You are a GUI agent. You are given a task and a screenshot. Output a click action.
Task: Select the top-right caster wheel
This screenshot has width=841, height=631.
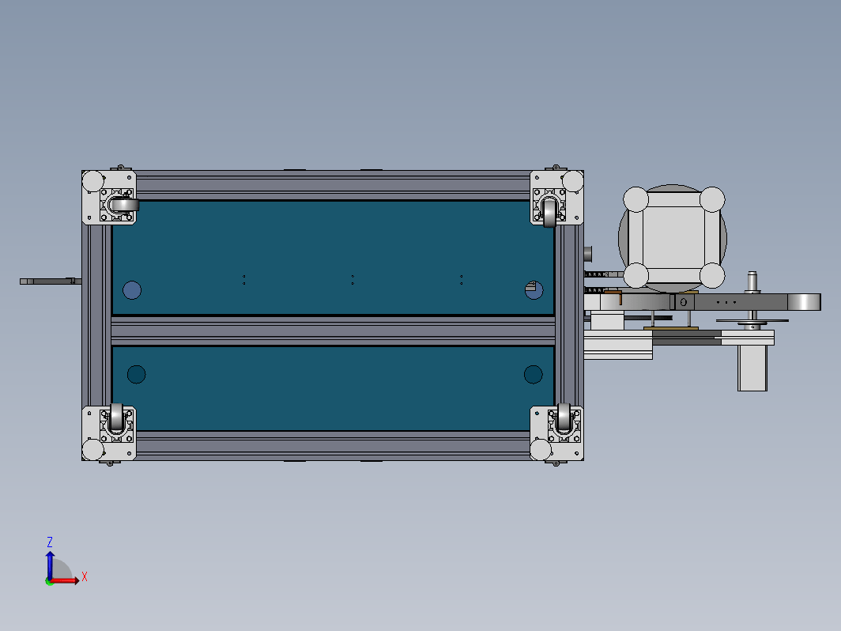(550, 213)
